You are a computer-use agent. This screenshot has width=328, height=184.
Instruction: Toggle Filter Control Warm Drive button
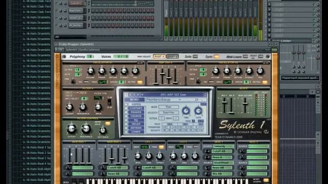click(108, 123)
